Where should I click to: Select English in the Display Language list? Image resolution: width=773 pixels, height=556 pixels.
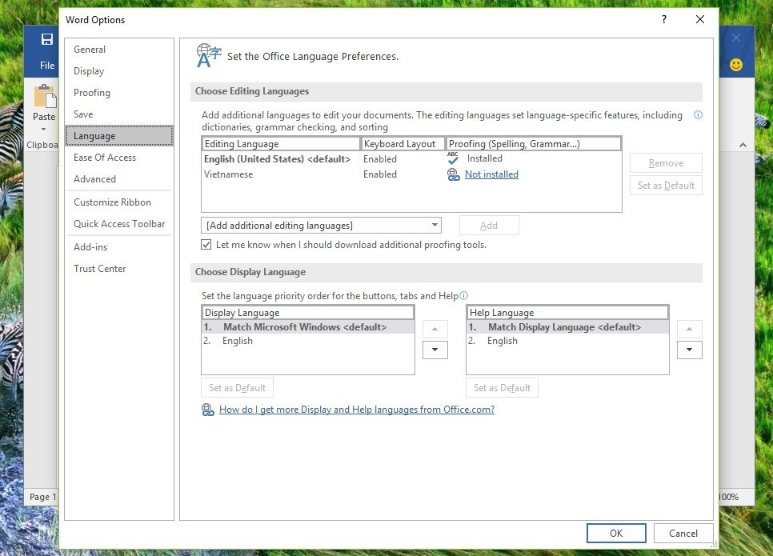coord(238,341)
